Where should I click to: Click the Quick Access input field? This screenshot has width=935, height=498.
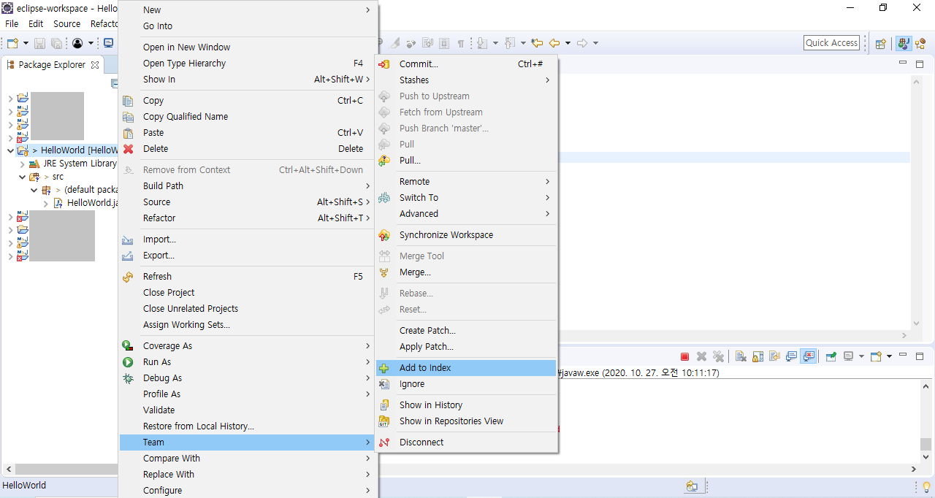831,43
